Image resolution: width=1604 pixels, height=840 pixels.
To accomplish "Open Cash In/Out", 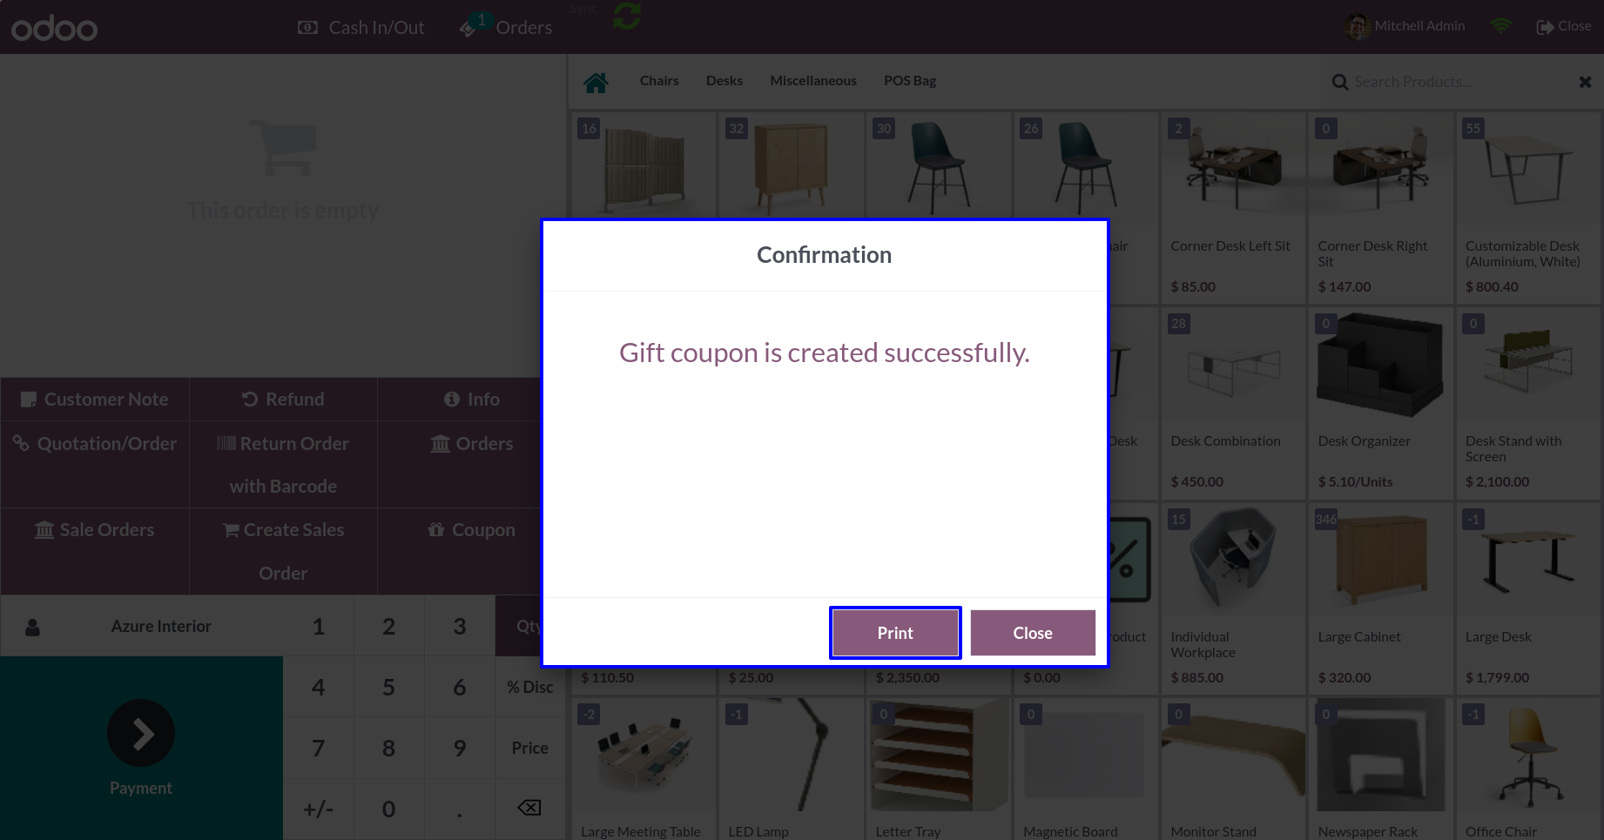I will coord(361,27).
